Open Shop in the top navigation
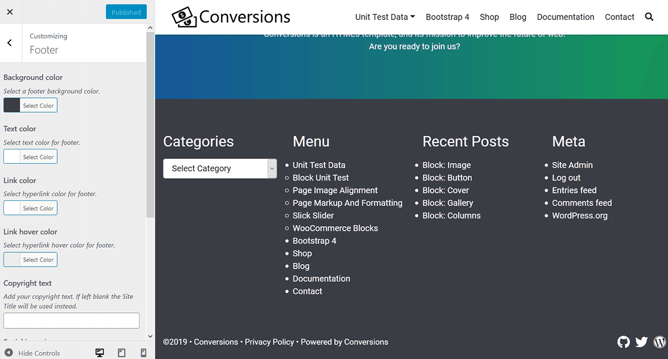Viewport: 668px width, 359px height. (489, 17)
